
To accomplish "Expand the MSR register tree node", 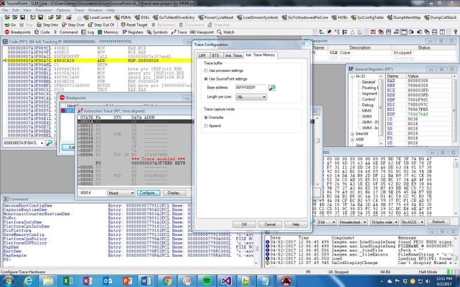I will pyautogui.click(x=352, y=139).
